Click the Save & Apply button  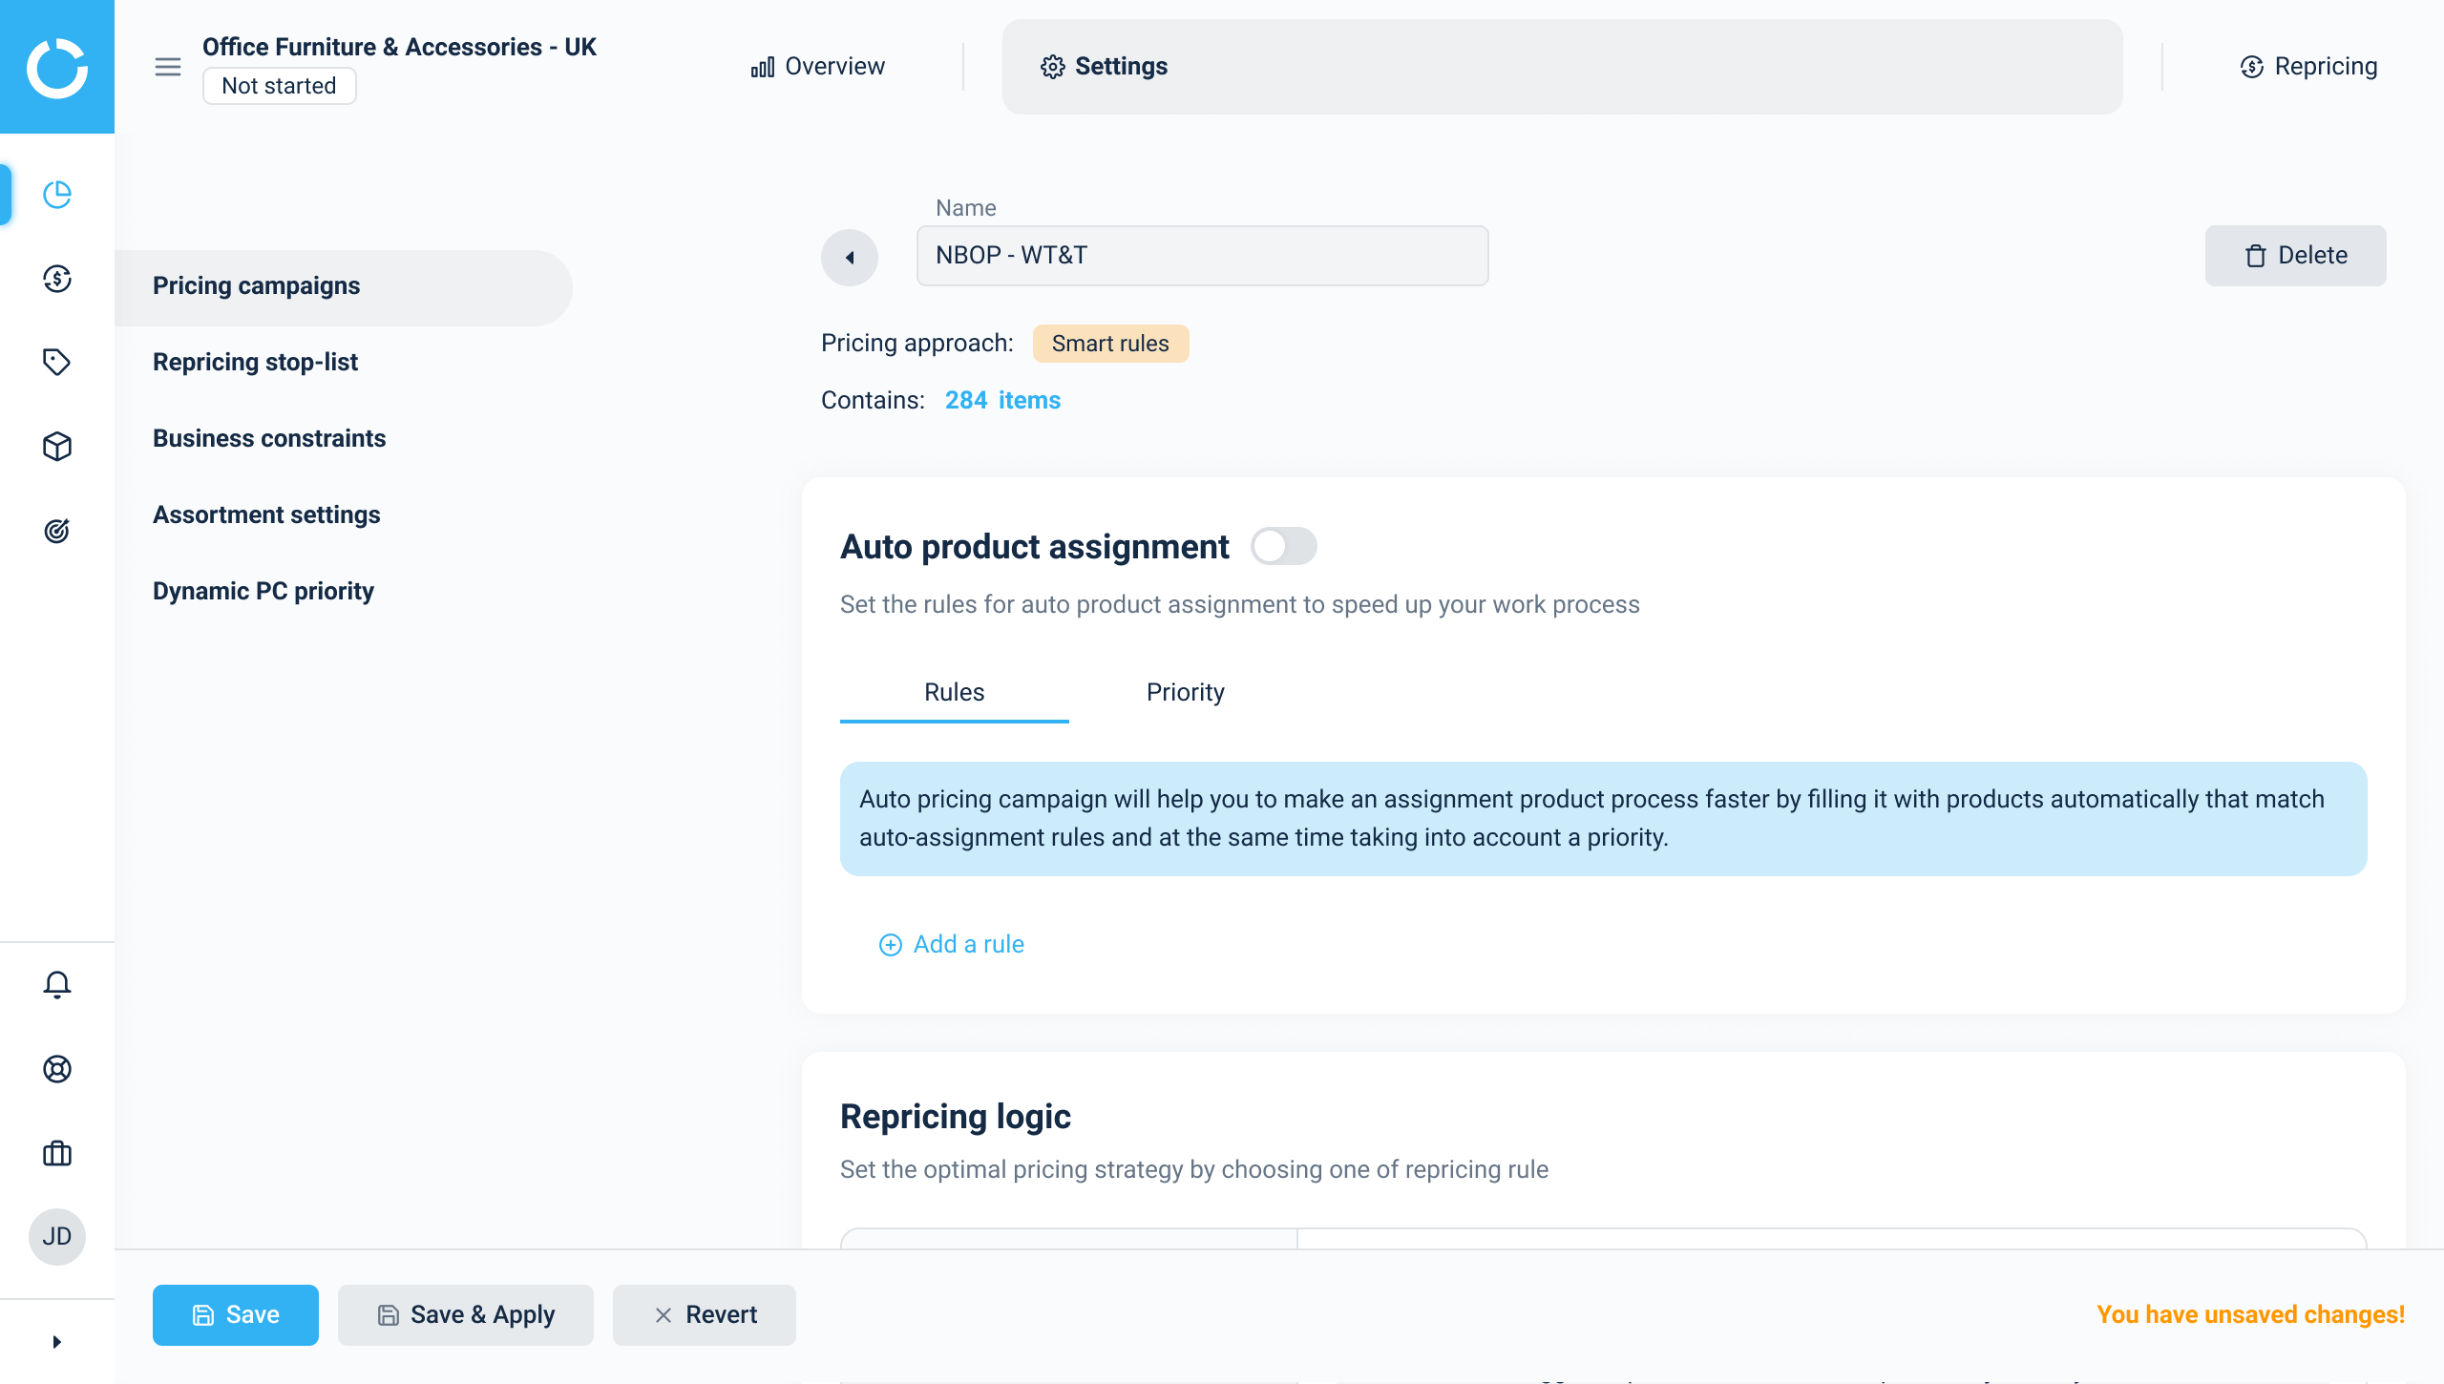pos(467,1315)
